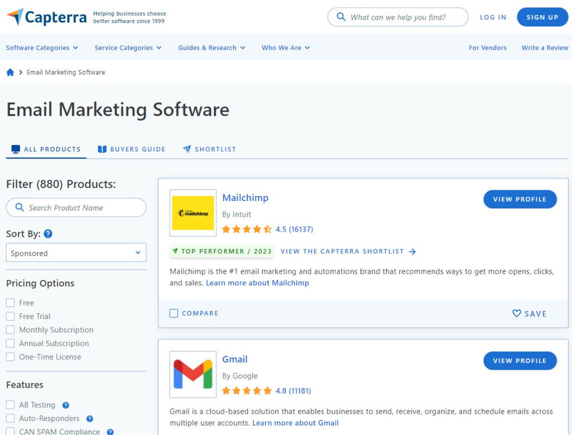Open the Learn more about Mailchimp link
572x435 pixels.
[257, 283]
